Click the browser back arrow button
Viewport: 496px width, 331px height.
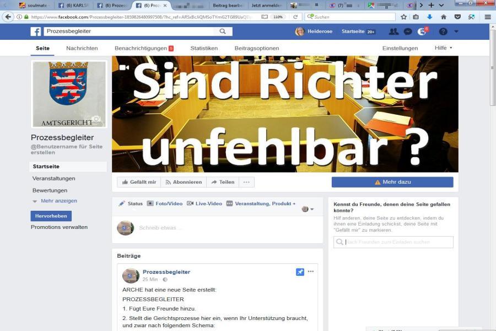coord(8,17)
